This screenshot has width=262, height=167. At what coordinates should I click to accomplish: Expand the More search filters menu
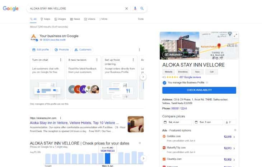103,19
